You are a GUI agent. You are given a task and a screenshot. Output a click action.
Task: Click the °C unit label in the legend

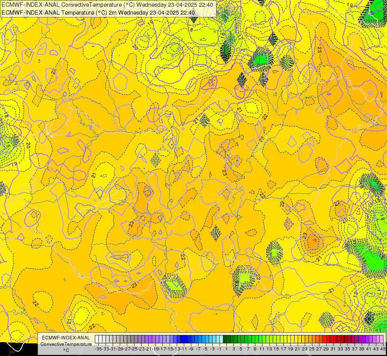coord(66,350)
